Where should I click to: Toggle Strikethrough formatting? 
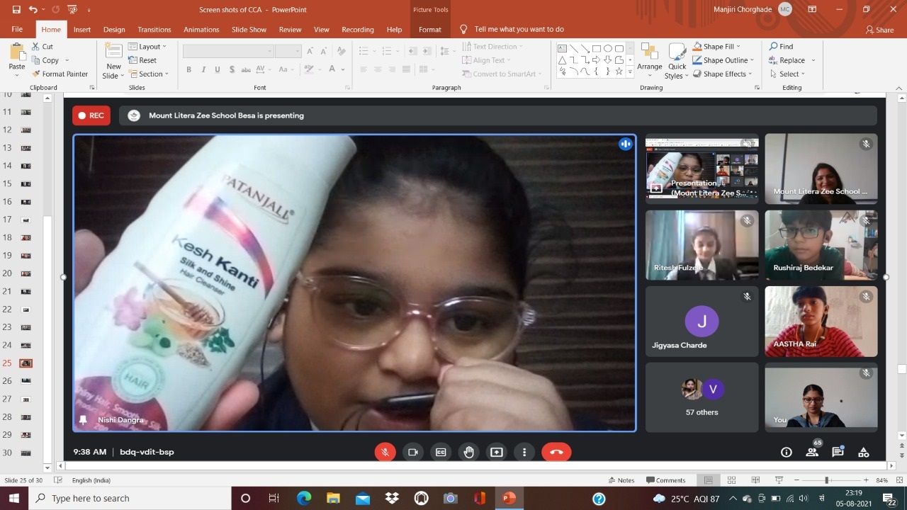(x=246, y=69)
